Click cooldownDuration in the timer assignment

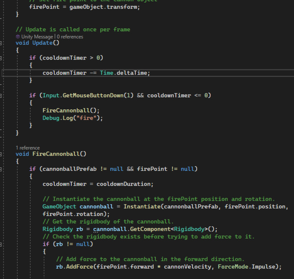tap(123, 184)
